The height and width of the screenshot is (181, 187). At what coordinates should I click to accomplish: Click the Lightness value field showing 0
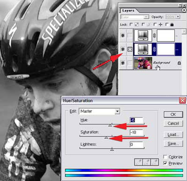pos(137,145)
